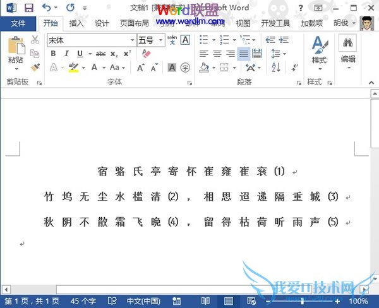Click the enclosed character (字) icon
The height and width of the screenshot is (308, 379).
pyautogui.click(x=185, y=68)
